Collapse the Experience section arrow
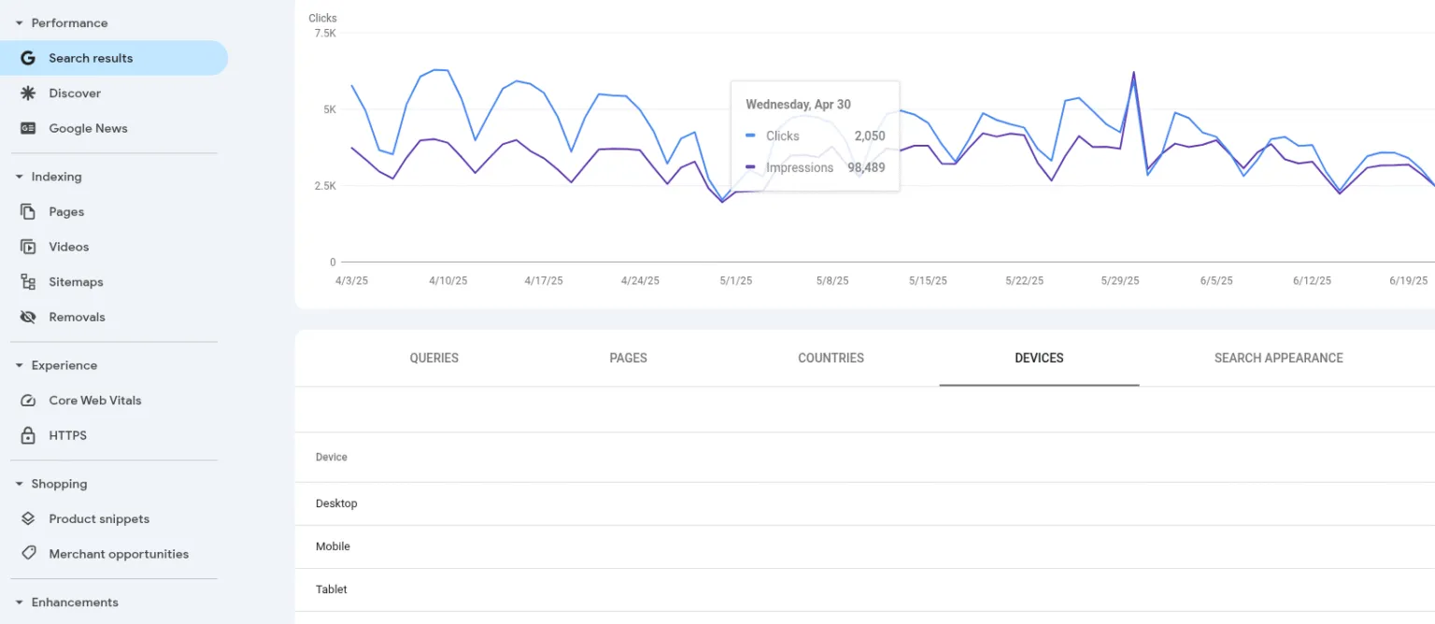 pyautogui.click(x=19, y=366)
